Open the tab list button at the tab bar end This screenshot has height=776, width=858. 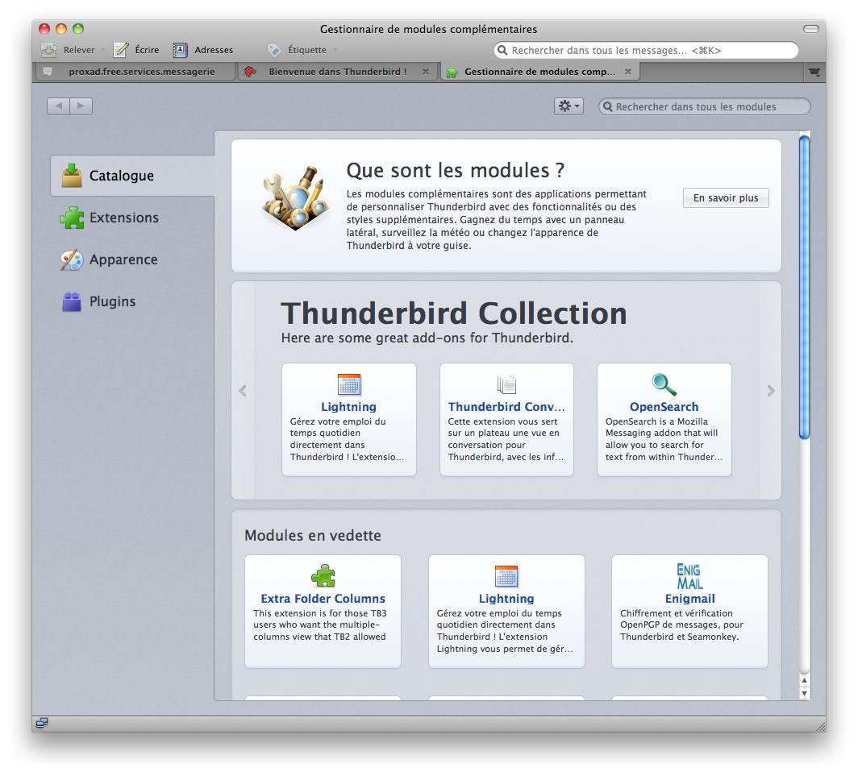[814, 73]
